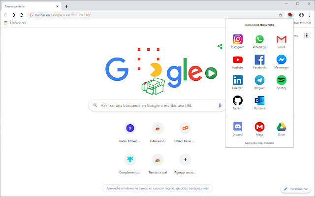
Task: Click the Personalizar button
Action: click(x=296, y=189)
